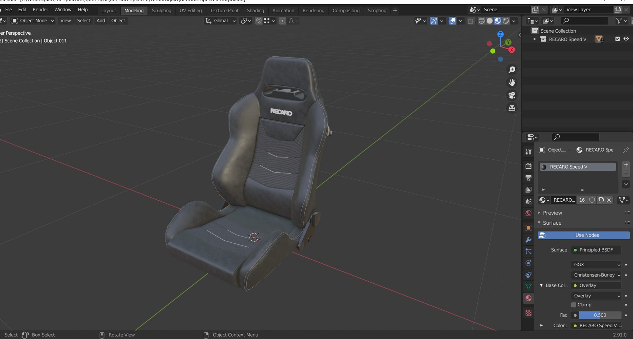Remove the selected material slot
This screenshot has height=339, width=633.
coord(626,173)
